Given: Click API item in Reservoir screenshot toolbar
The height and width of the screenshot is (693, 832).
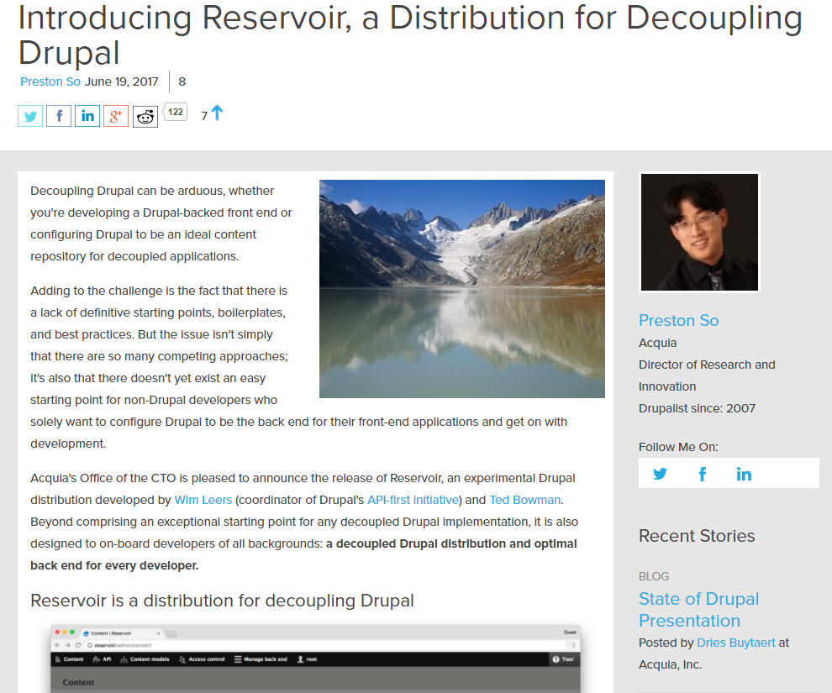Looking at the screenshot, I should 102,659.
